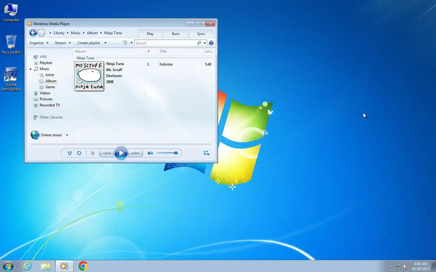Open Windows Explorer from the taskbar
The height and width of the screenshot is (272, 436).
46,266
